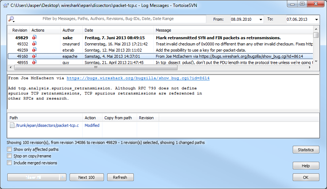Viewport: 327px width, 189px height.
Task: Click the log list scroll up arrow
Action: 316,29
